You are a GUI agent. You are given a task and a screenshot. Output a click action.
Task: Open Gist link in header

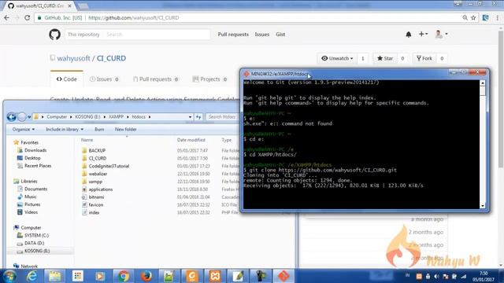click(280, 35)
